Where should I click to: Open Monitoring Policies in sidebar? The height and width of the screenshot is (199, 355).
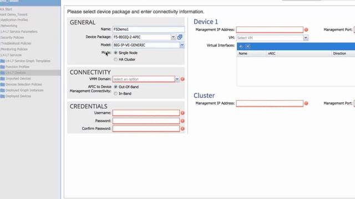(x=14, y=49)
